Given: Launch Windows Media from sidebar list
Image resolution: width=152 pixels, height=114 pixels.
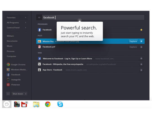Looking at the screenshot, I should pos(17,70).
